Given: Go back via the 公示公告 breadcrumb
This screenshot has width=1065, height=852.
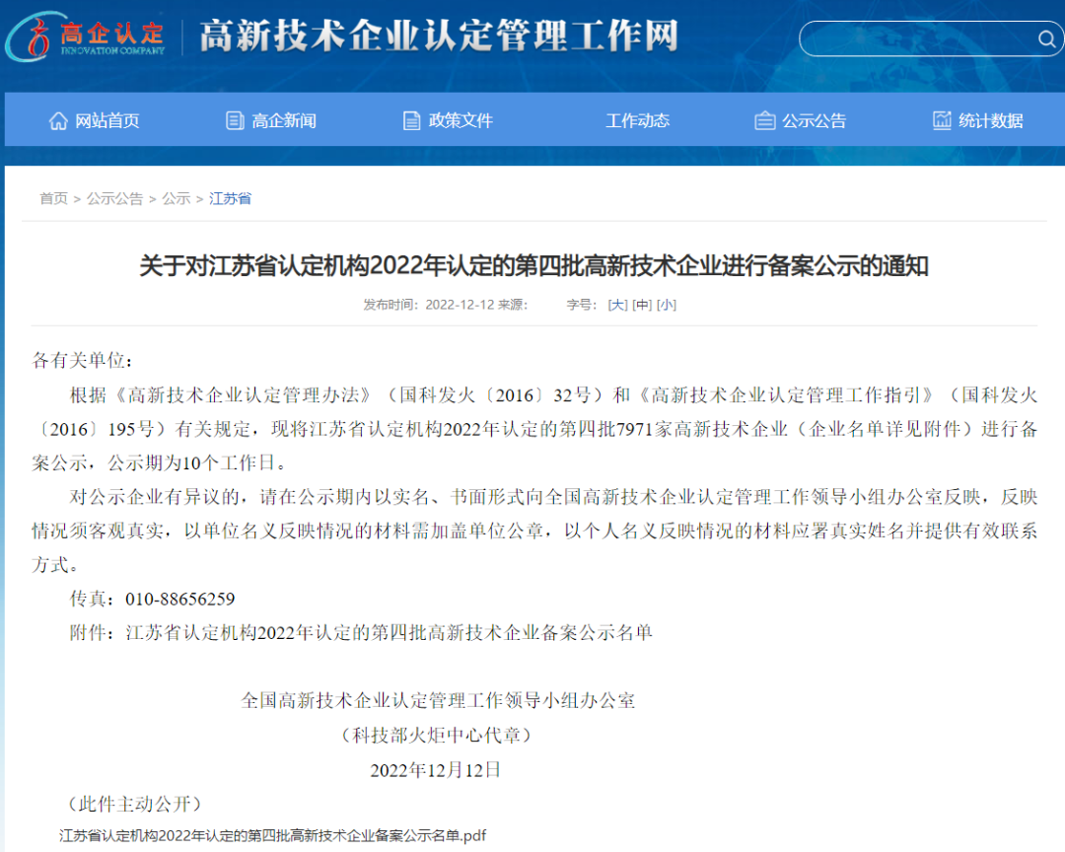Looking at the screenshot, I should pyautogui.click(x=116, y=198).
